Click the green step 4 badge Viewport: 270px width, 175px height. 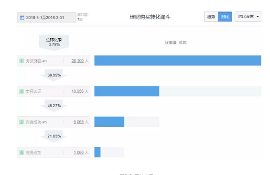(x=22, y=153)
